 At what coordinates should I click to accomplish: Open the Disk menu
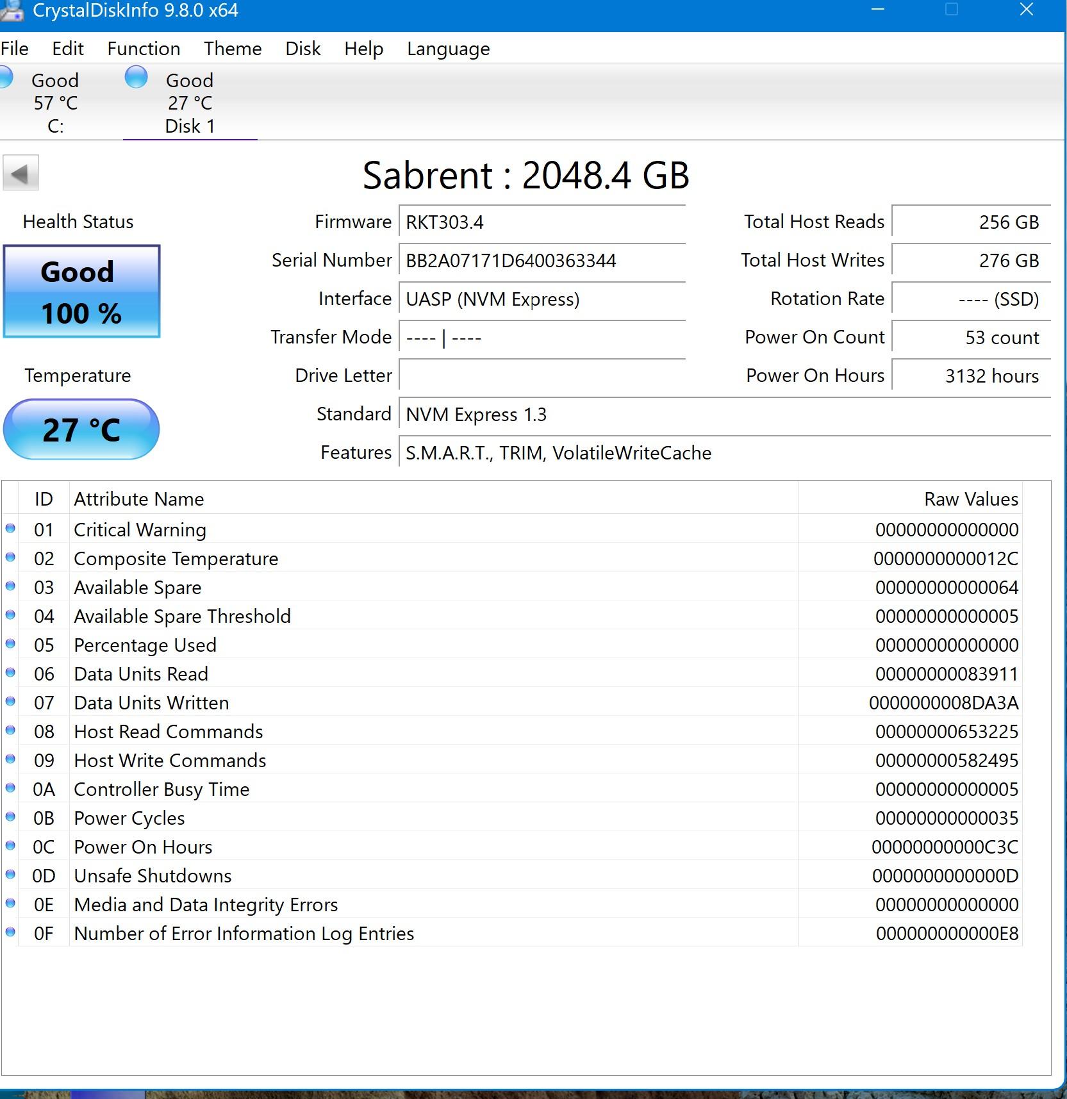click(303, 49)
